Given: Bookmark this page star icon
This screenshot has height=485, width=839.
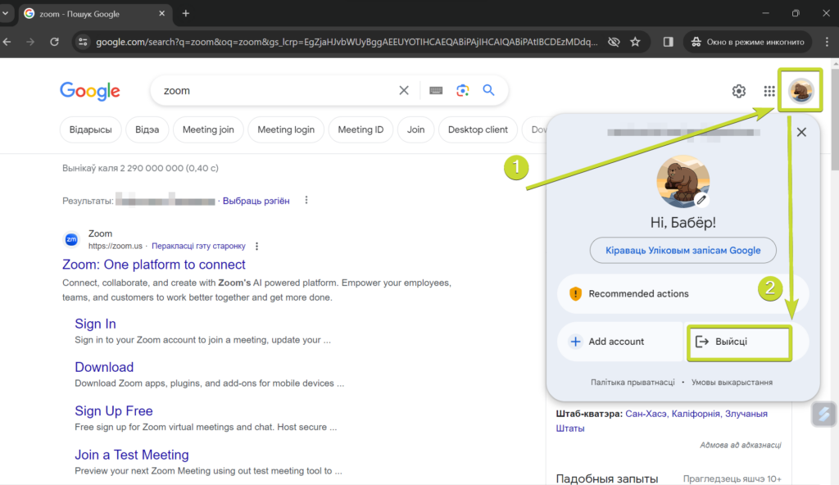Looking at the screenshot, I should [x=635, y=42].
